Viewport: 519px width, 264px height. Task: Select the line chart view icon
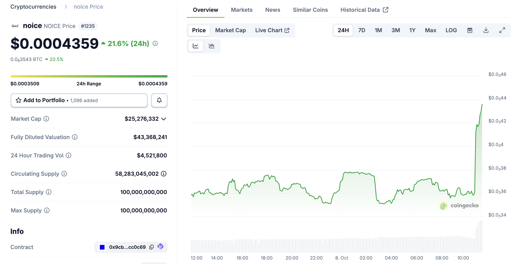pyautogui.click(x=196, y=46)
